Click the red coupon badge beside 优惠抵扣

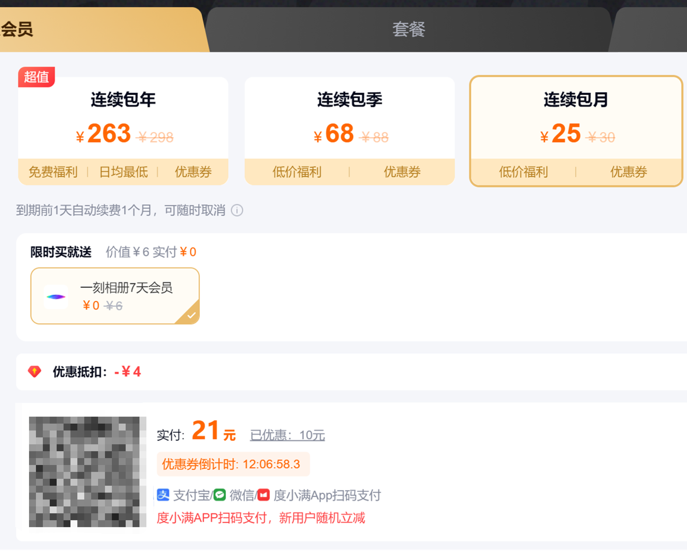[34, 371]
